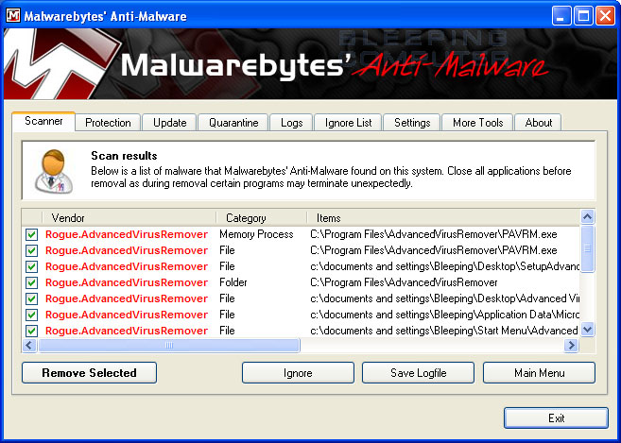The width and height of the screenshot is (621, 443).
Task: Select the Start Menu\Advanced file path
Action: [444, 331]
